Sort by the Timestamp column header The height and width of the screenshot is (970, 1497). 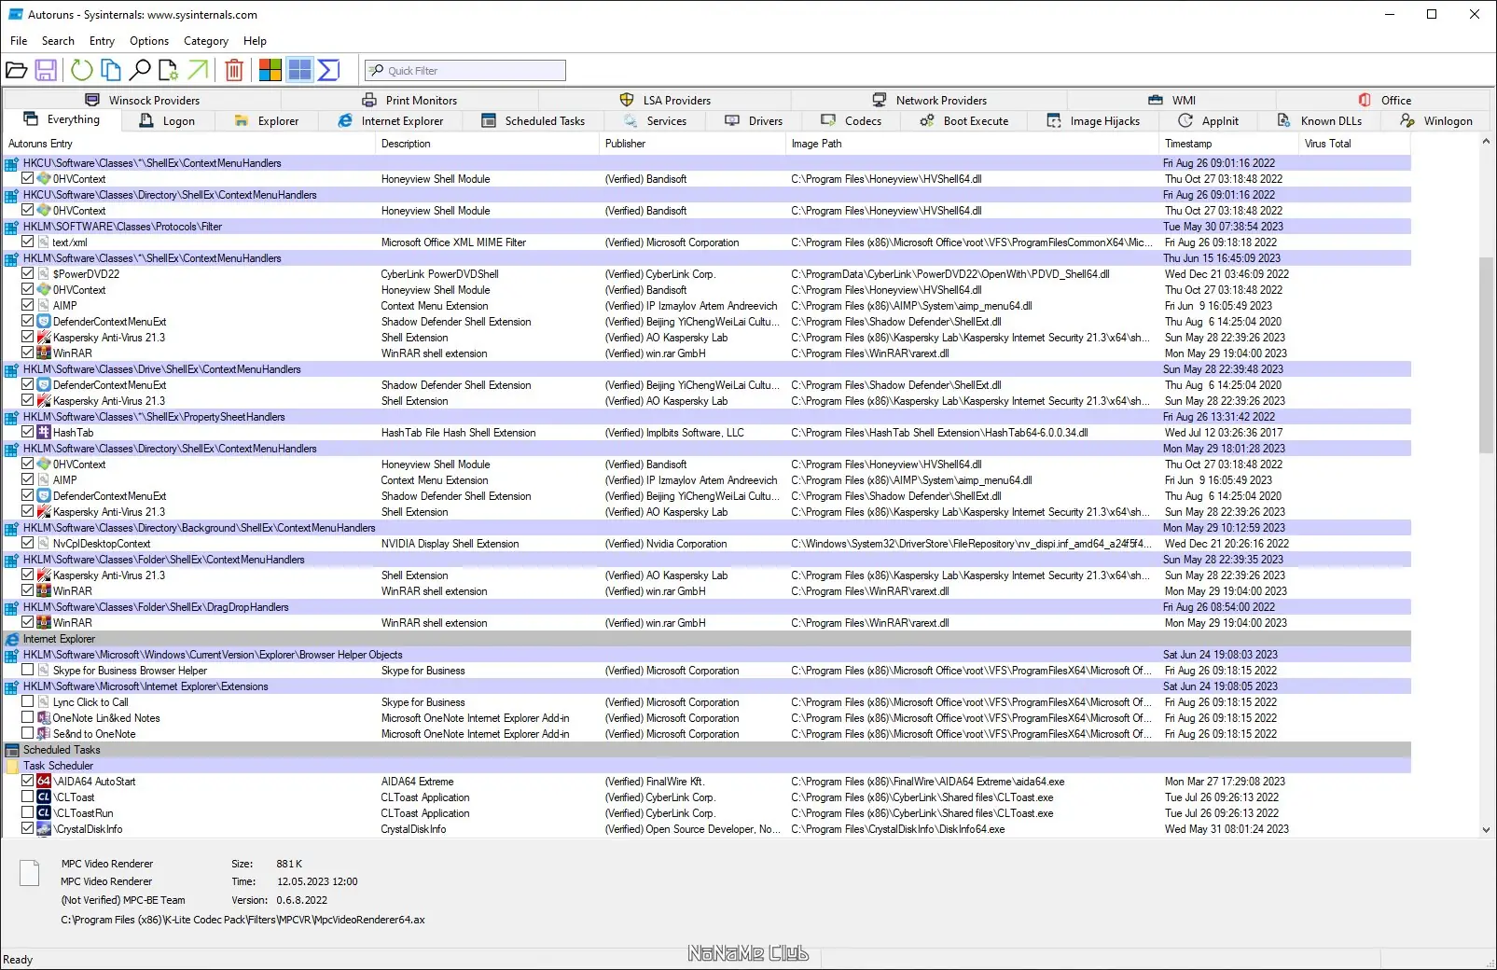(x=1229, y=144)
